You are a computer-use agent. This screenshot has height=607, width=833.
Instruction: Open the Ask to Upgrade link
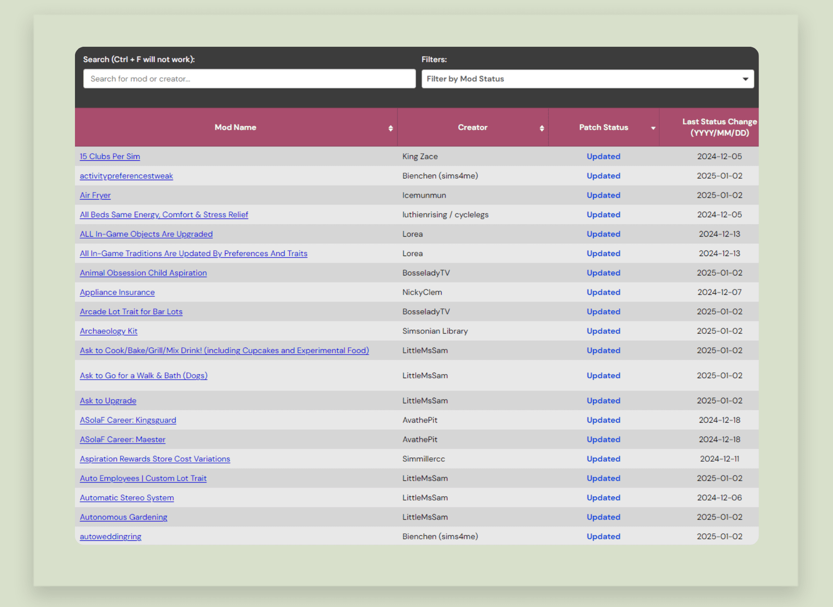[108, 401]
